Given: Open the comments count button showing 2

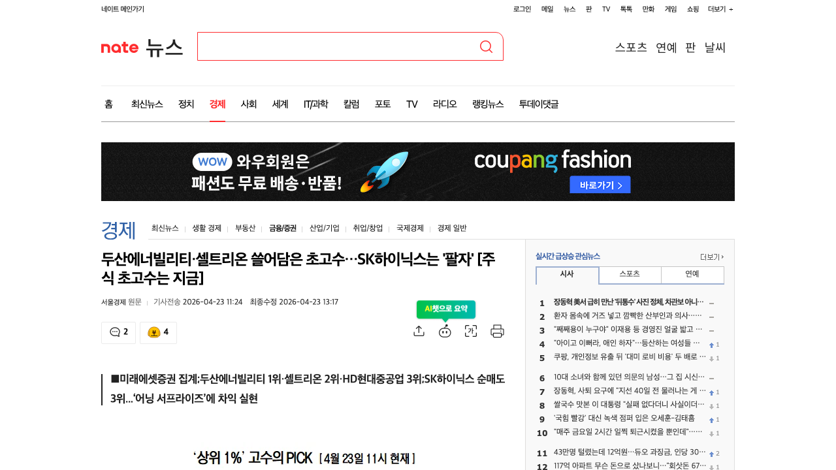Looking at the screenshot, I should [118, 332].
